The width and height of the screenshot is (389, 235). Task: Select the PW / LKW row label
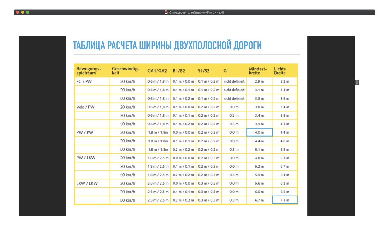click(85, 158)
